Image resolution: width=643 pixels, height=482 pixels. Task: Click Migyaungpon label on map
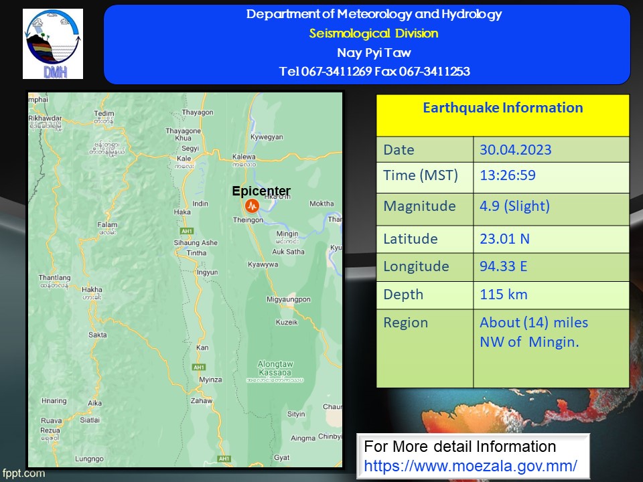(x=289, y=299)
